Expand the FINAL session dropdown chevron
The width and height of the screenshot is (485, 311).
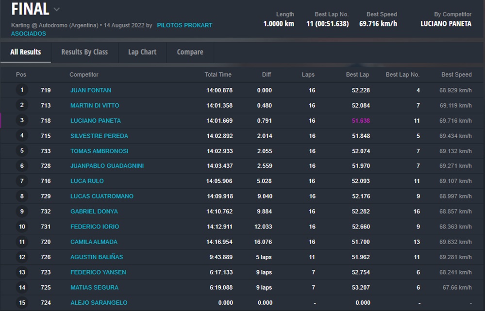coord(57,9)
